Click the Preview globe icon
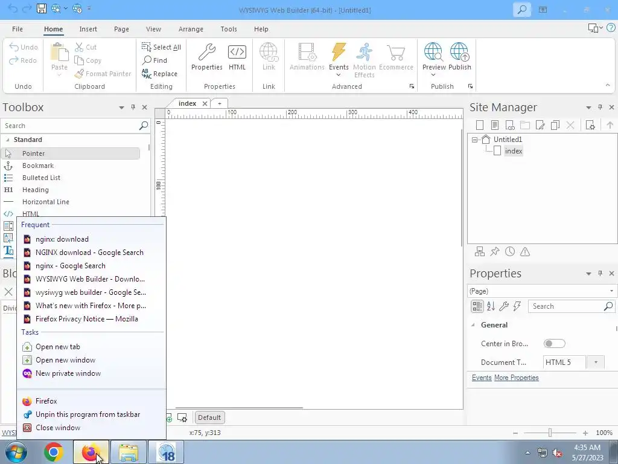The width and height of the screenshot is (618, 464). coord(433,53)
